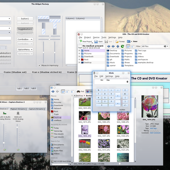Open the Music folder in K3b
Image resolution: width=170 pixels, height=170 pixels.
pyautogui.click(x=111, y=62)
